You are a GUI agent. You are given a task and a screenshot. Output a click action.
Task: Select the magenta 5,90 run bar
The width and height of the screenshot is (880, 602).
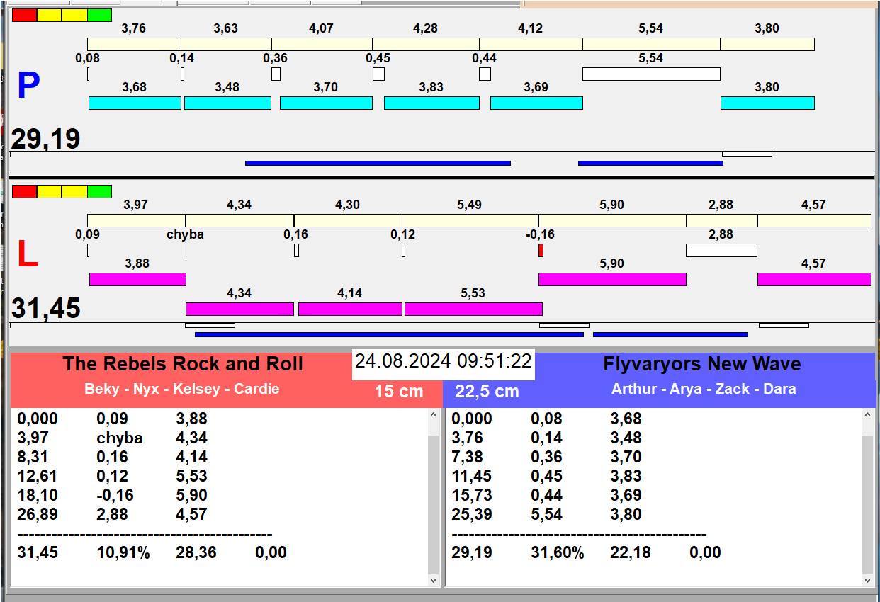[x=611, y=279]
